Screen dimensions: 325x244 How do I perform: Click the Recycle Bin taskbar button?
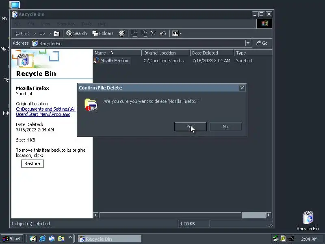[110, 239]
